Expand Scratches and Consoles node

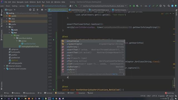(x=4, y=69)
